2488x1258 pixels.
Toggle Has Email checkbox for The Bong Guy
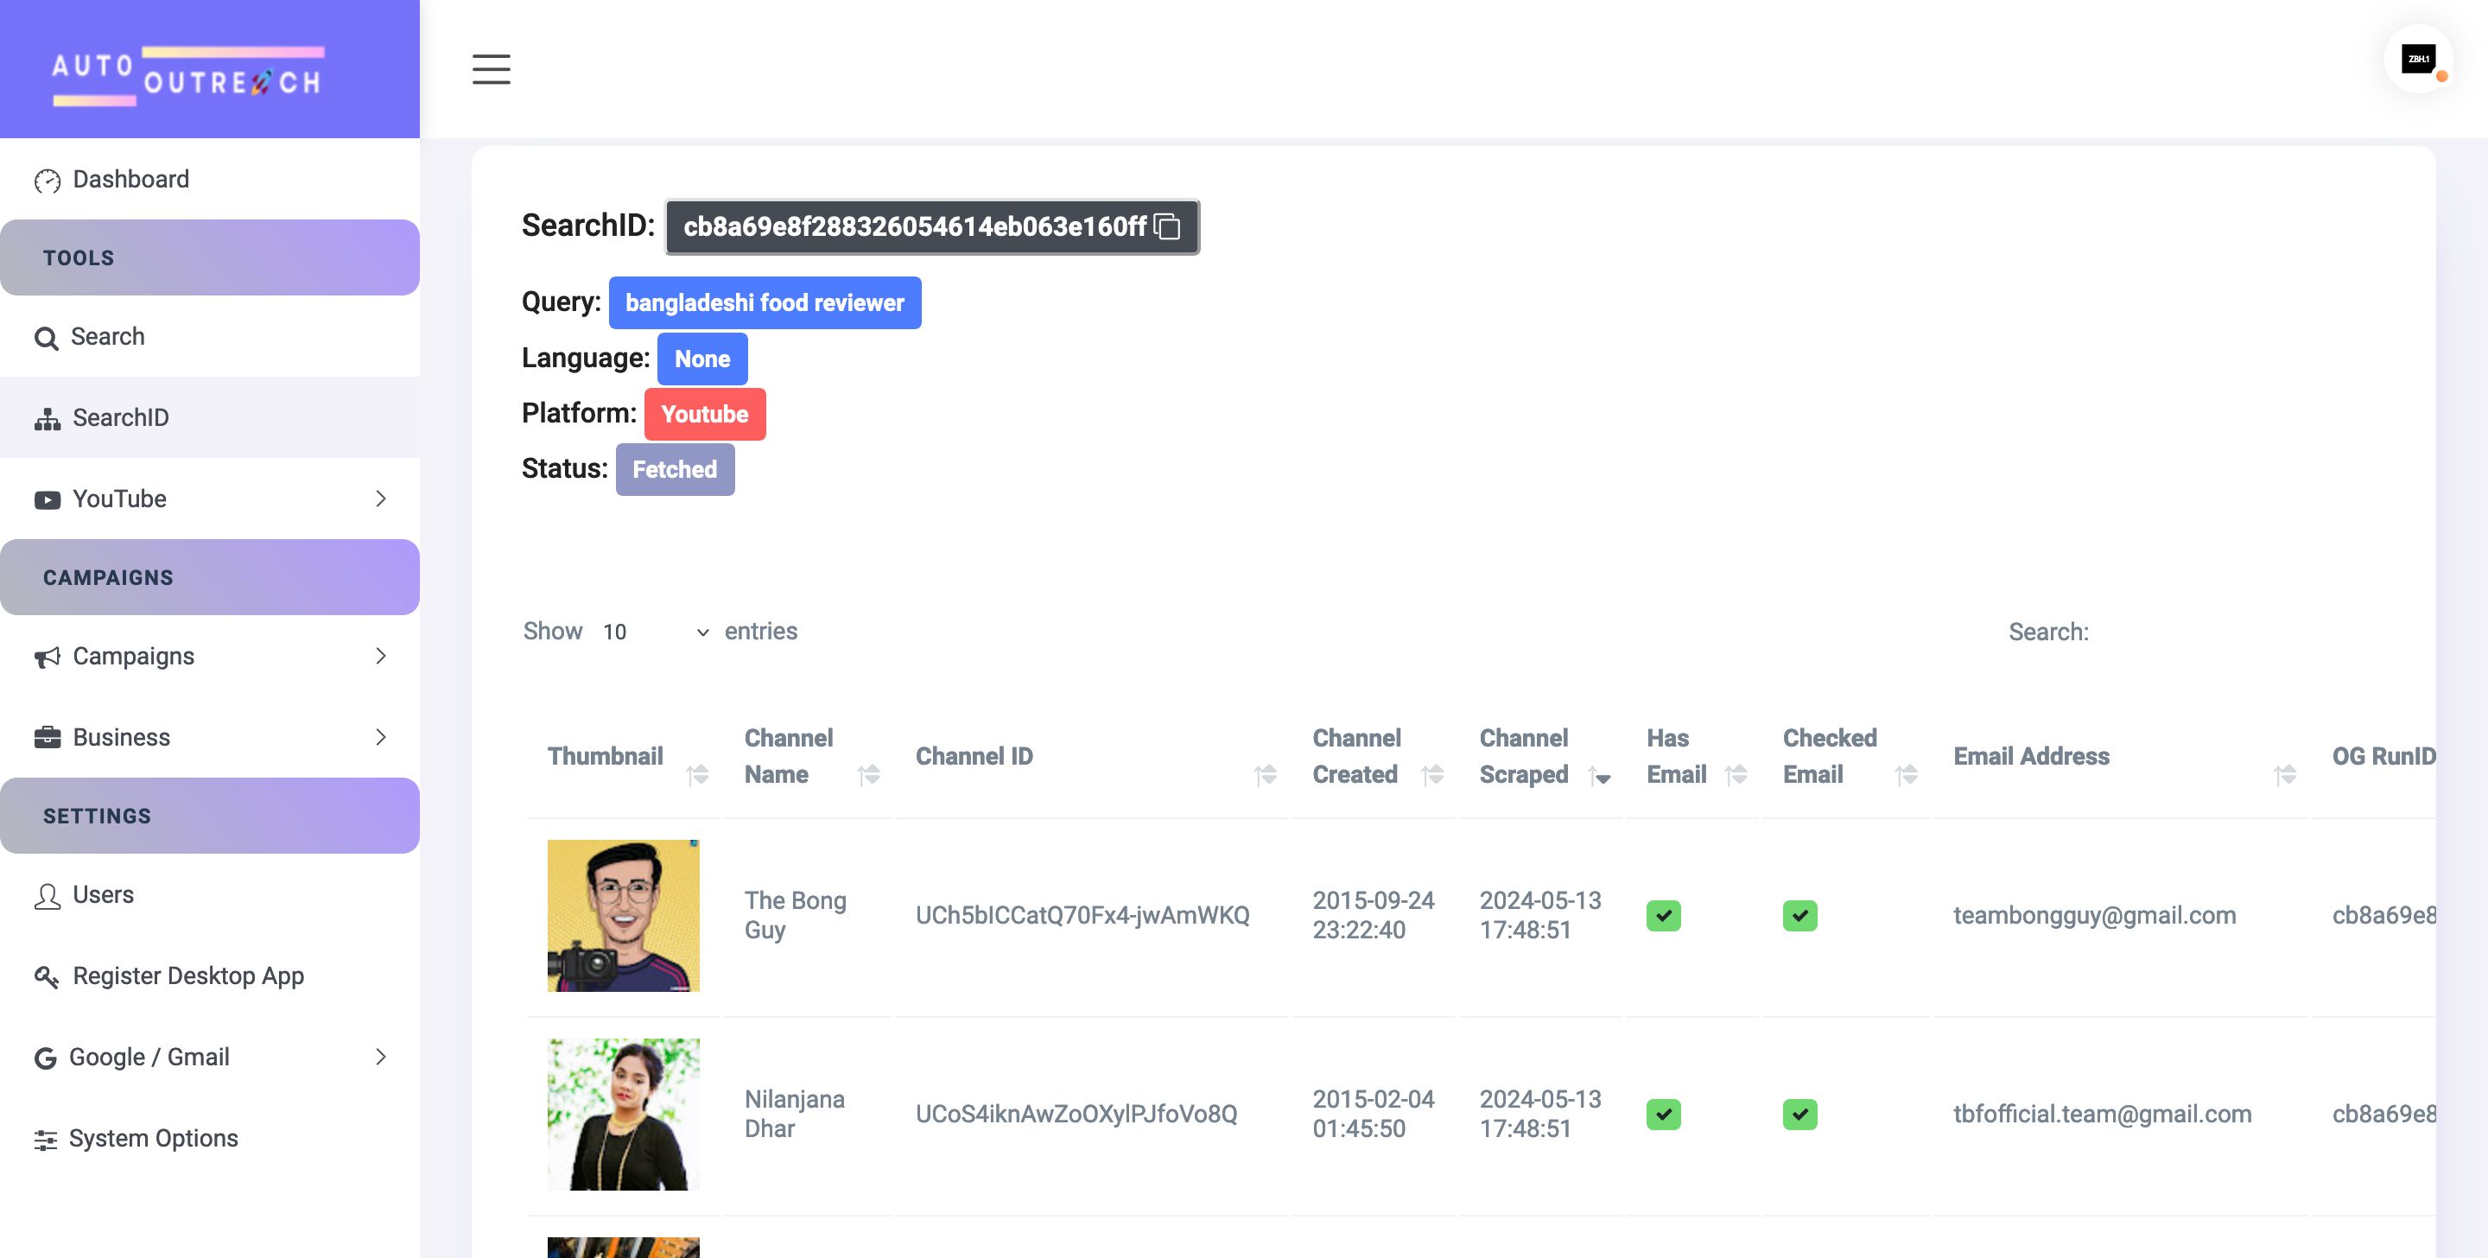click(x=1663, y=915)
